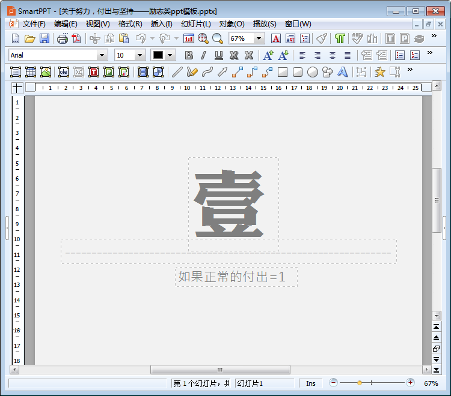Click the zoom in plus button
Screen dimensions: 451x396
pyautogui.click(x=410, y=383)
